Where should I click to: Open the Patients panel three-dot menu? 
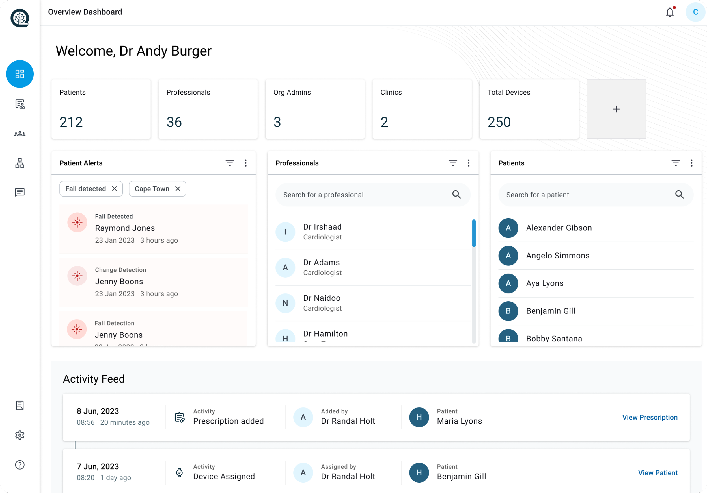coord(692,163)
